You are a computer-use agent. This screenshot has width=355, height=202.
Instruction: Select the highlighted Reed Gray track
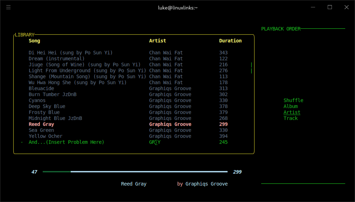(41, 124)
